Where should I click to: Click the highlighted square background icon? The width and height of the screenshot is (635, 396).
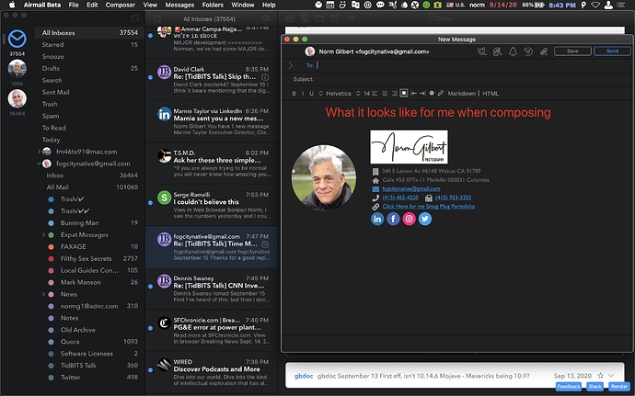[404, 94]
